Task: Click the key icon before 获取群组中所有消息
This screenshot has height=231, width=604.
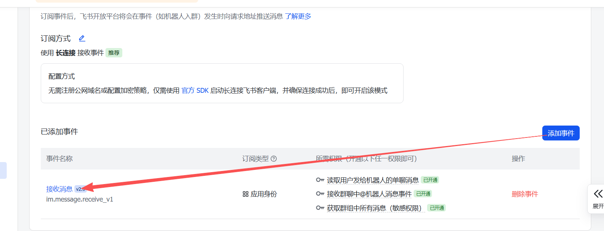Action: click(x=320, y=208)
